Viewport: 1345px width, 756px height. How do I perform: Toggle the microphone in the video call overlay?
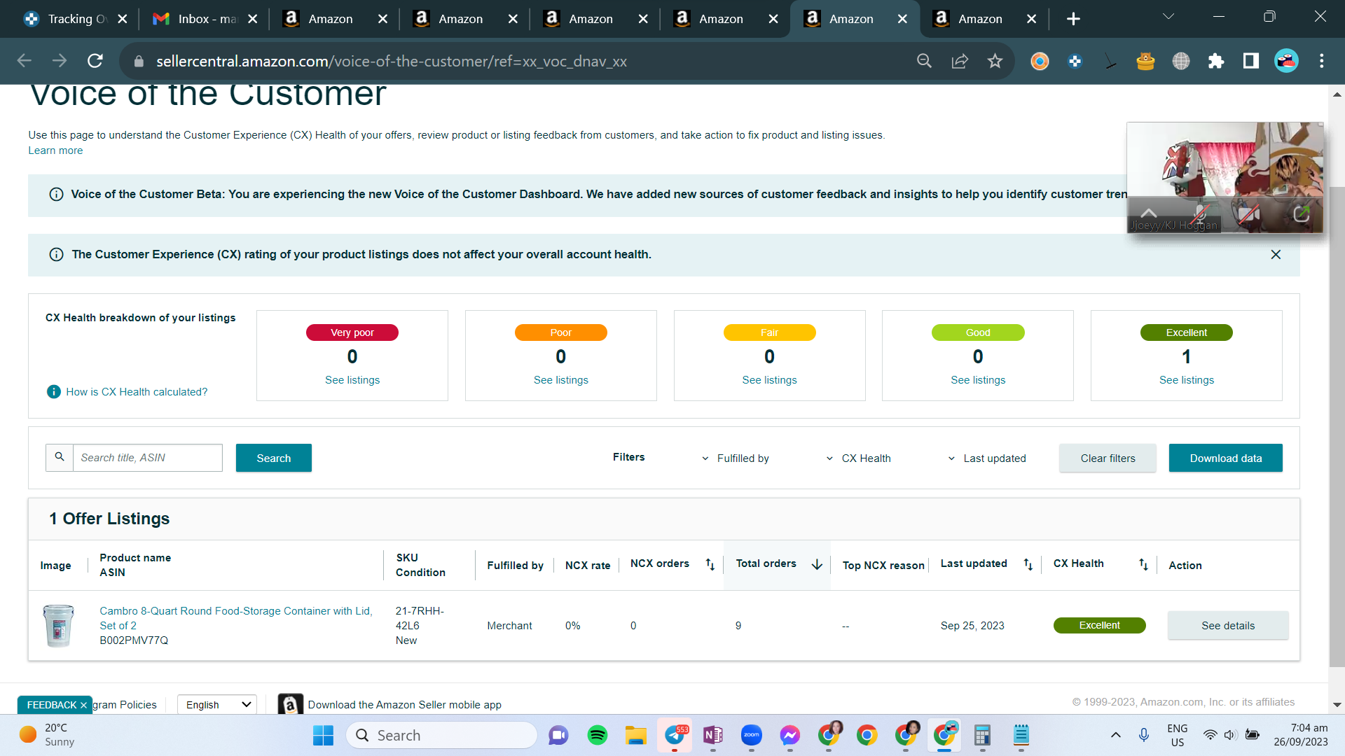click(1200, 214)
